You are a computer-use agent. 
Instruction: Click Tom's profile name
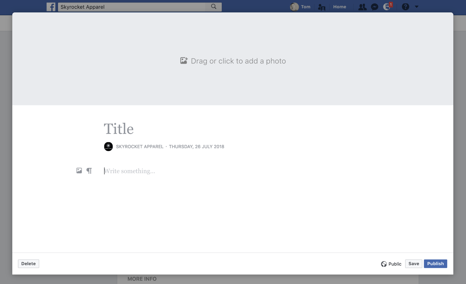pyautogui.click(x=306, y=7)
